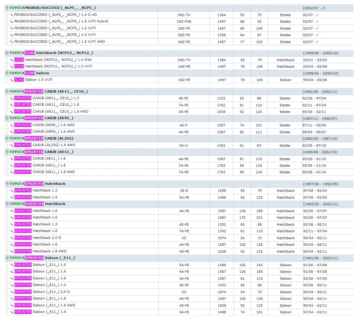Select the TOYOTA SPRINTER CARIB (AL25G) header text

tap(41, 138)
